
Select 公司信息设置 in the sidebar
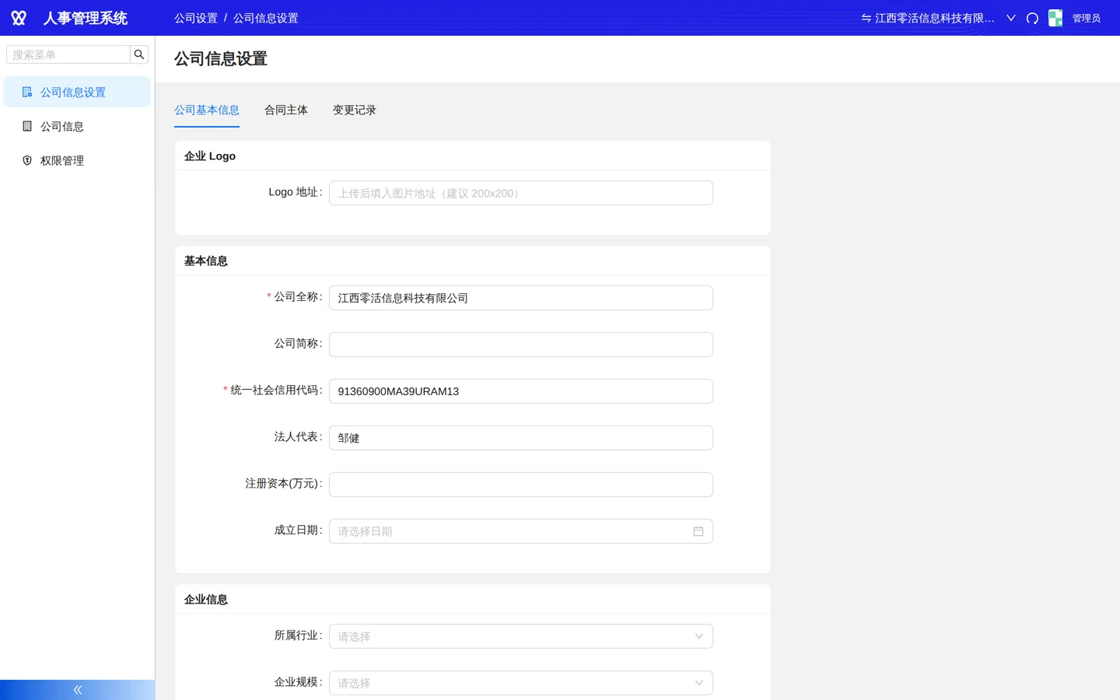tap(77, 92)
